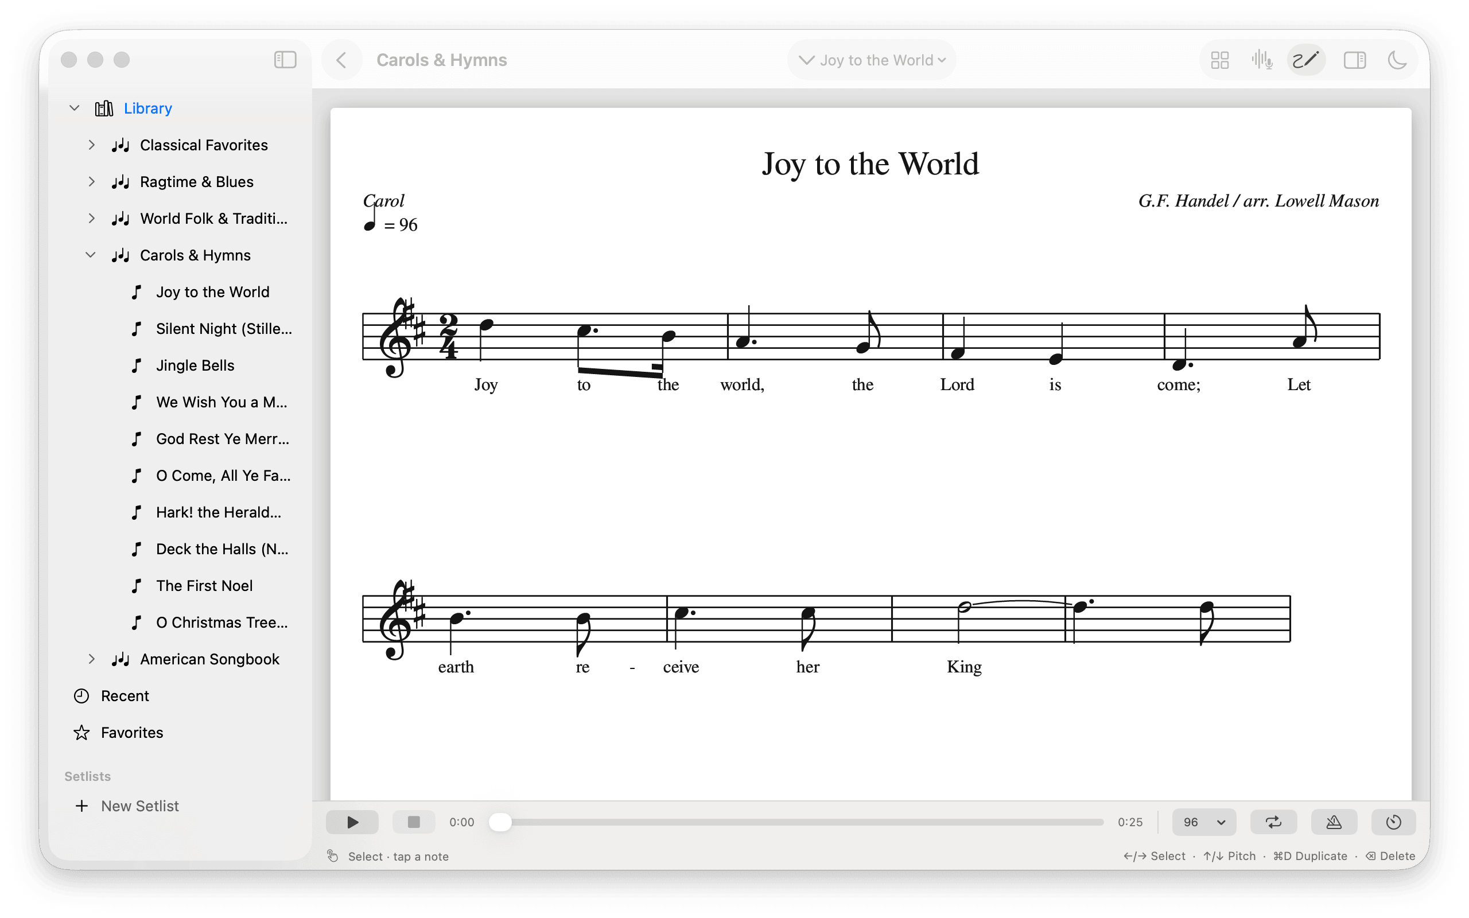This screenshot has height=918, width=1469.
Task: Click the notes icon beside Carols & Hymns
Action: click(x=121, y=255)
